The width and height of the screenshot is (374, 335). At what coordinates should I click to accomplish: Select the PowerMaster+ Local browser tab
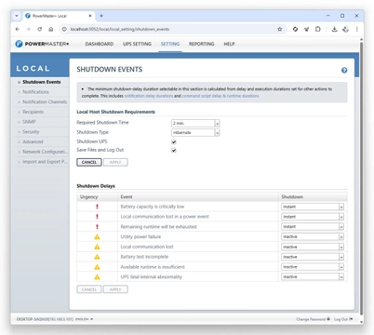pyautogui.click(x=59, y=16)
